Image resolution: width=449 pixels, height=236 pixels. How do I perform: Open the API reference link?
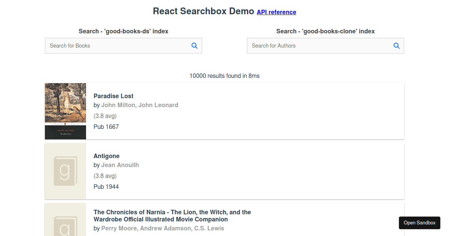276,12
